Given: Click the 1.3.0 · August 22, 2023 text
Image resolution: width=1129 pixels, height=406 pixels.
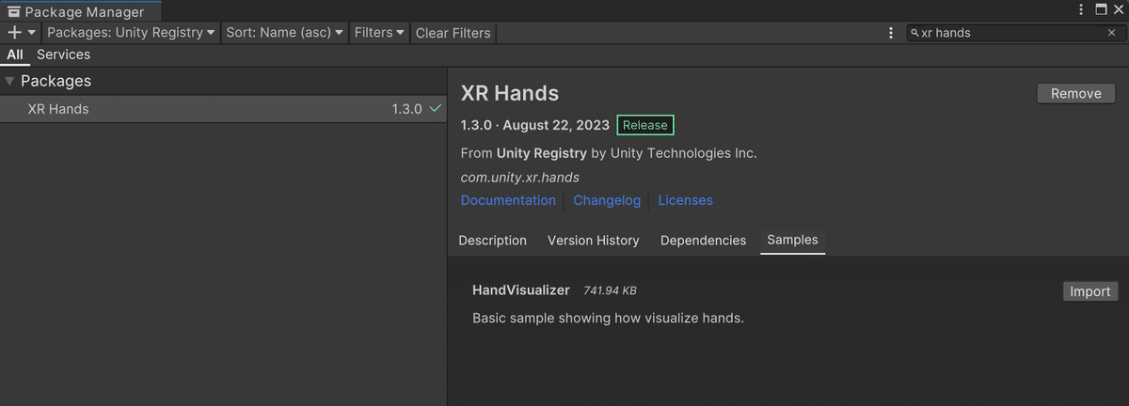Looking at the screenshot, I should [535, 125].
